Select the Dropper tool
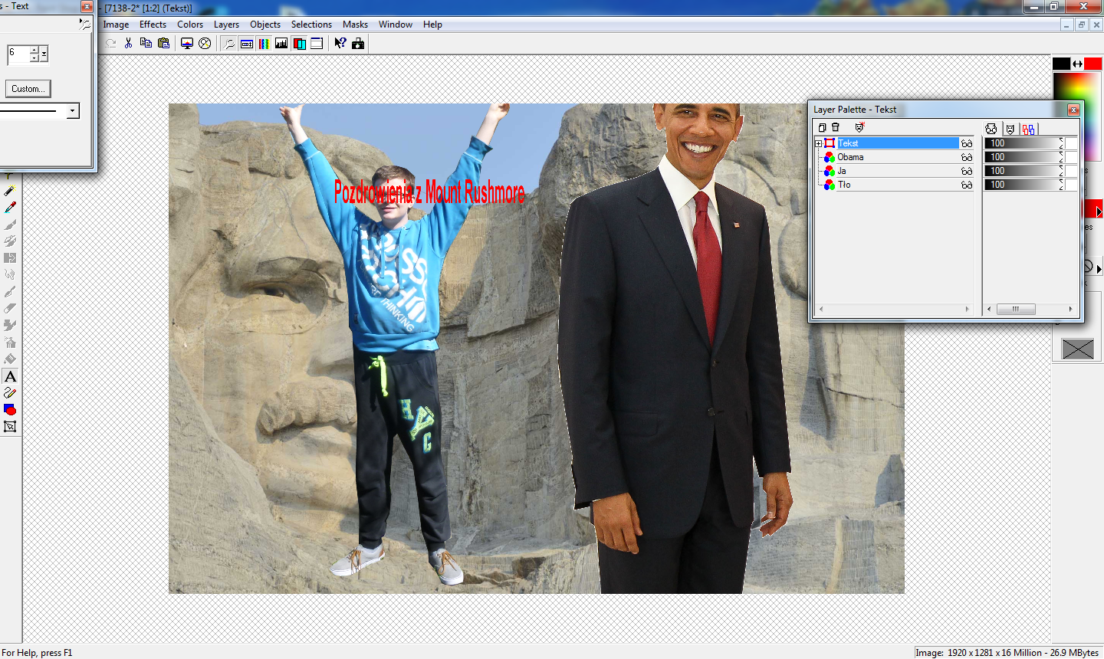 tap(10, 207)
